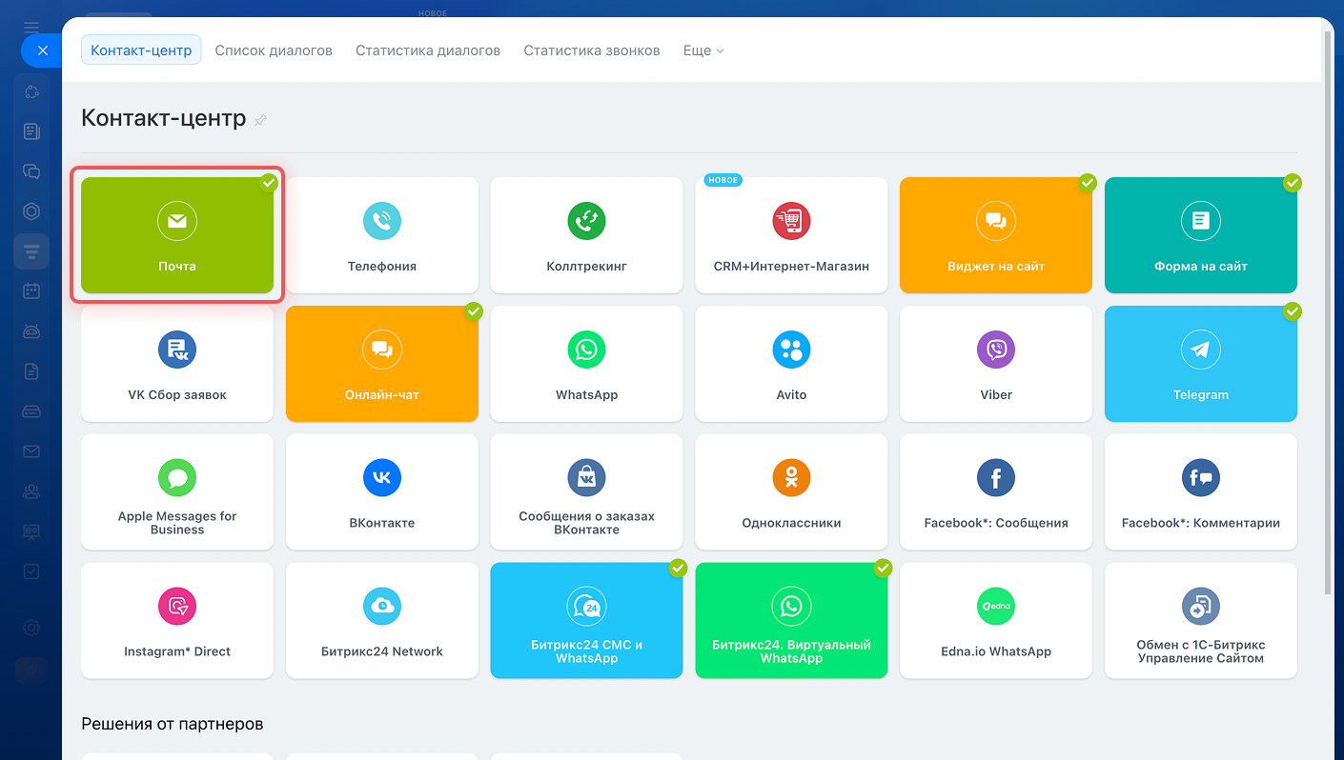Select the VK Сбор заявок tile
The image size is (1344, 760).
point(177,364)
